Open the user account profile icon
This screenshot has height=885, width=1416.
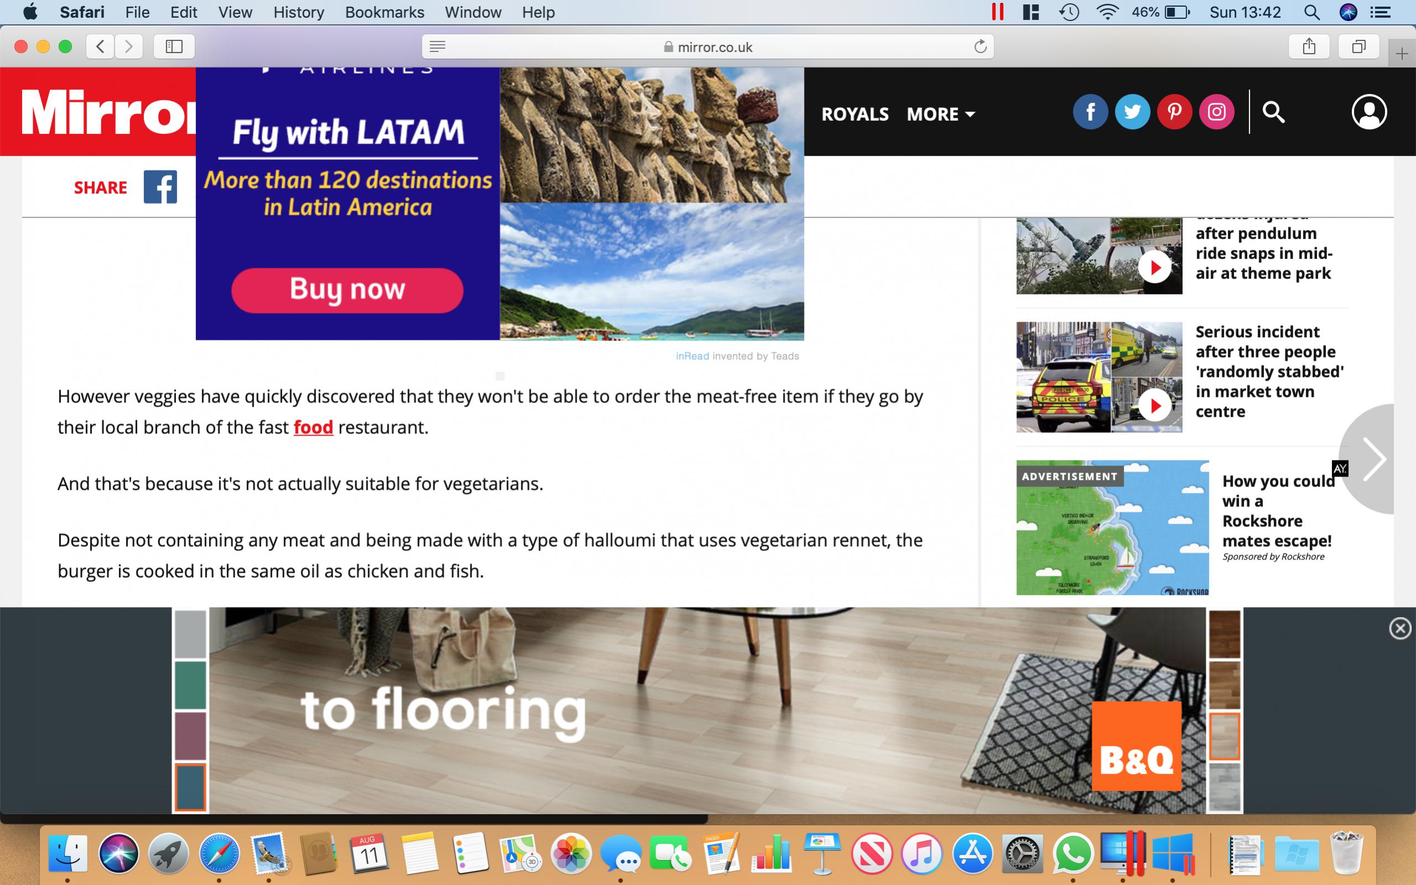pos(1369,112)
